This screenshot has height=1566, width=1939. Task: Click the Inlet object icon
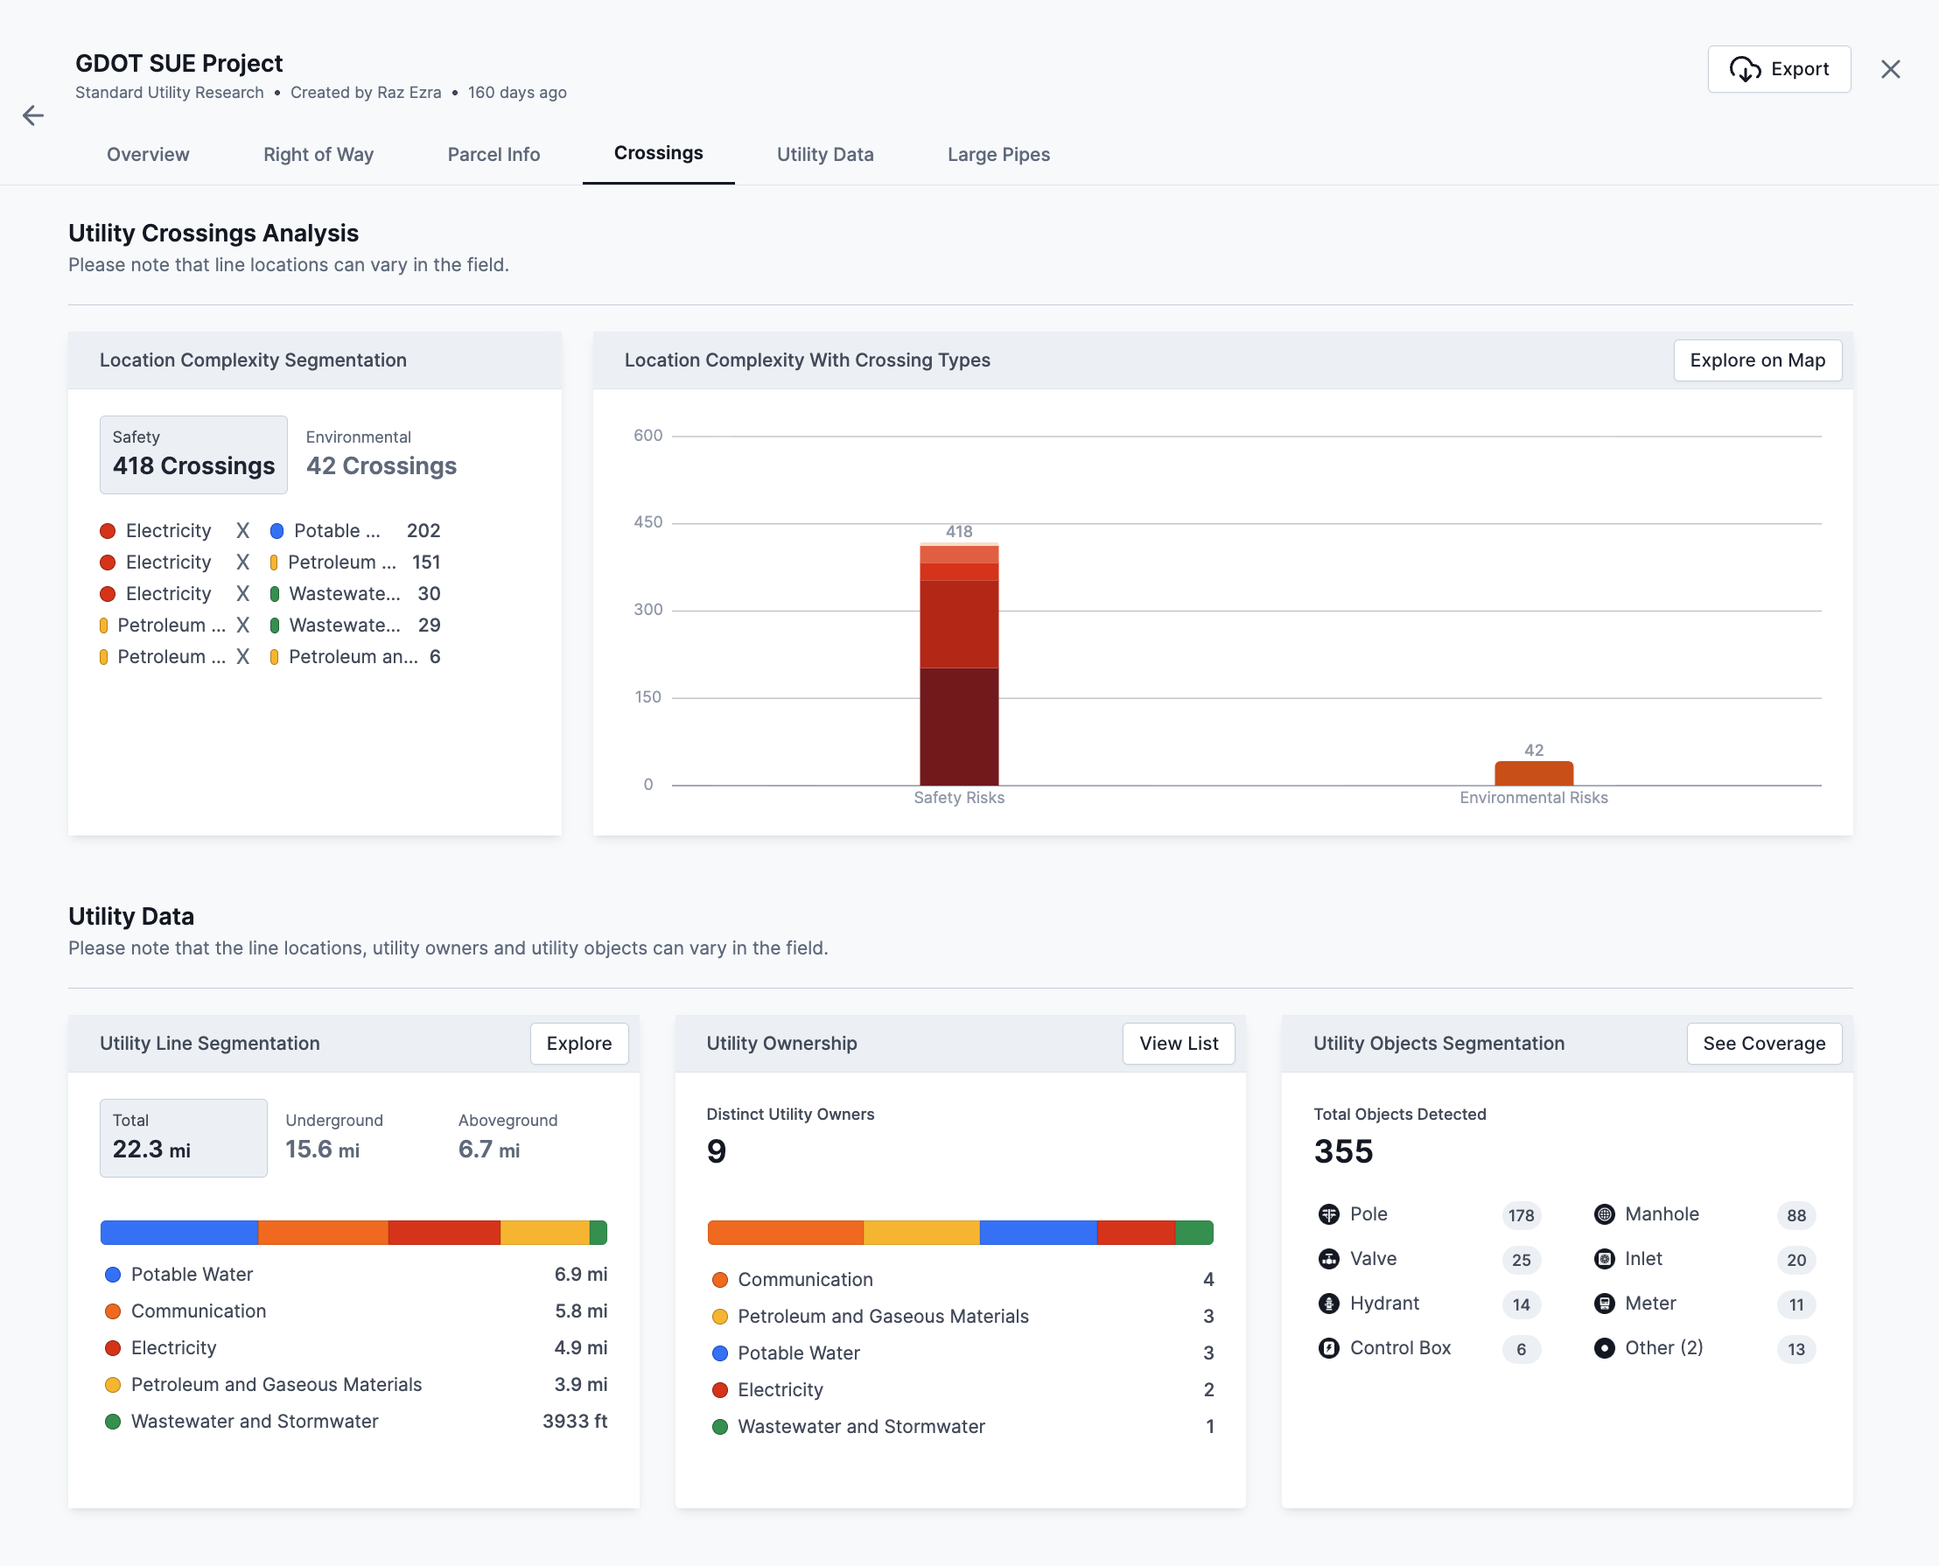pyautogui.click(x=1603, y=1258)
